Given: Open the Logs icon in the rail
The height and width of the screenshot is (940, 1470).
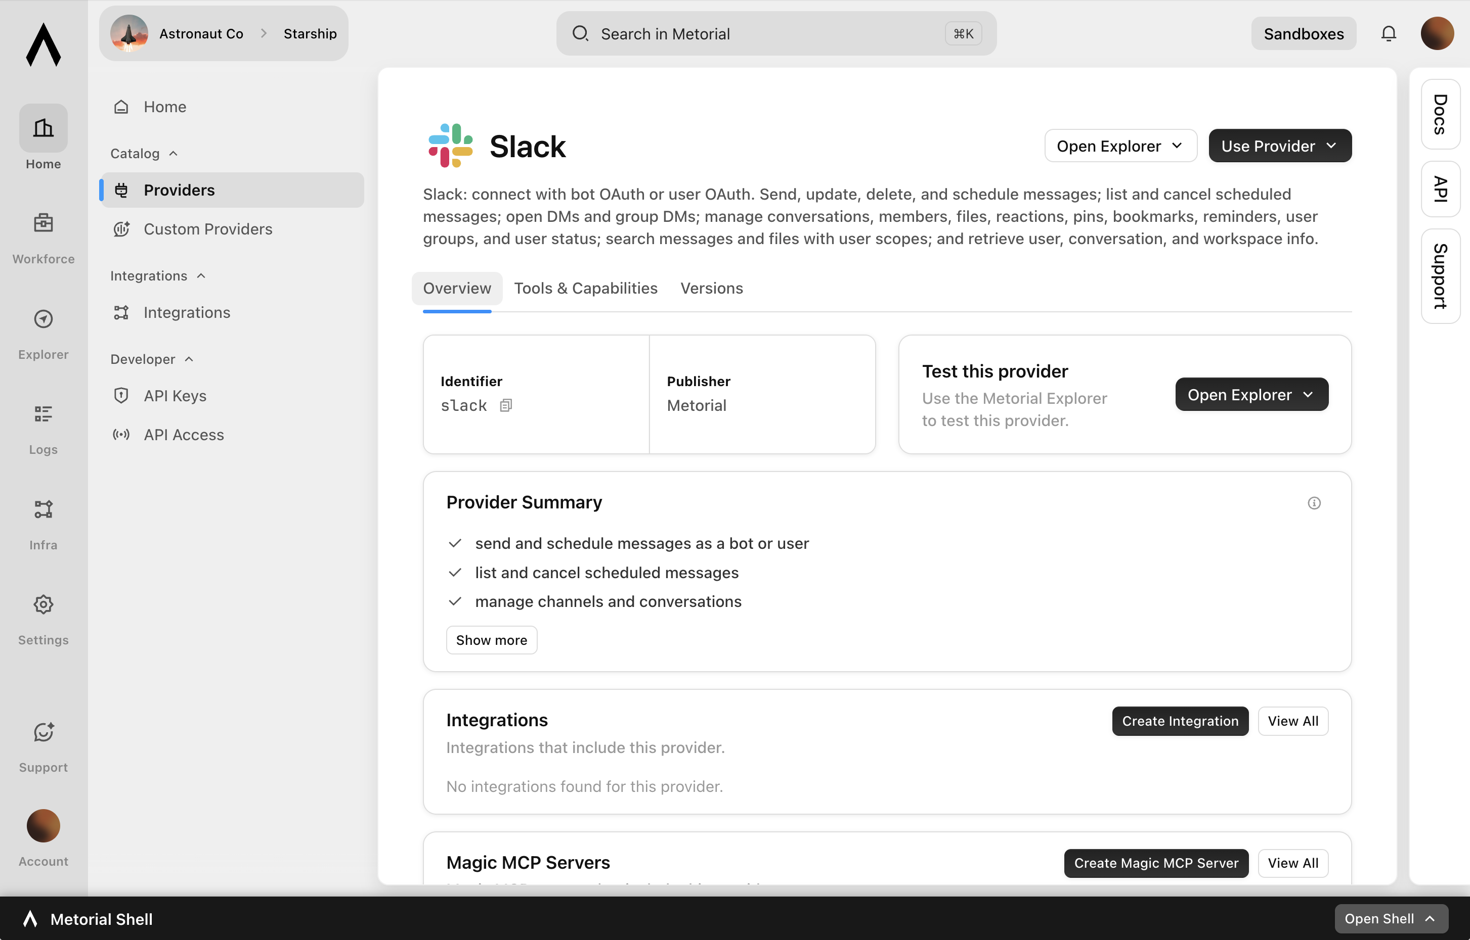Looking at the screenshot, I should [44, 414].
